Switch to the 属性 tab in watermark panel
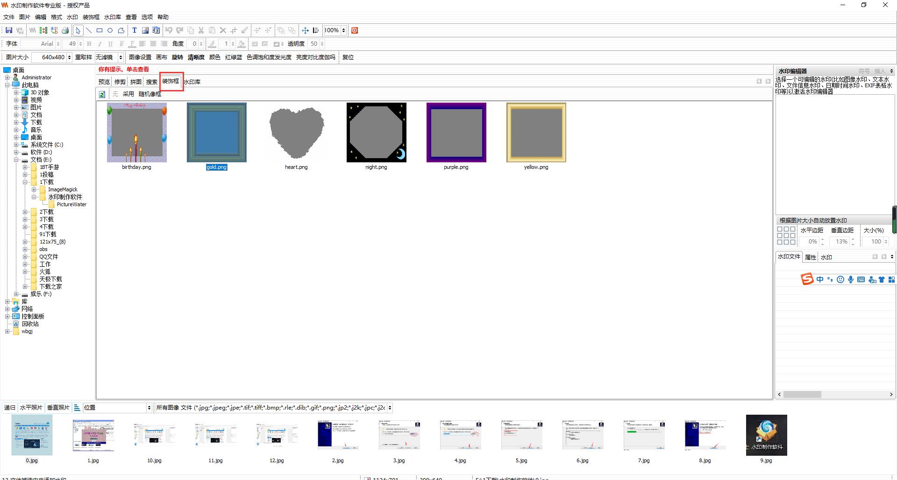The height and width of the screenshot is (480, 897). 811,257
